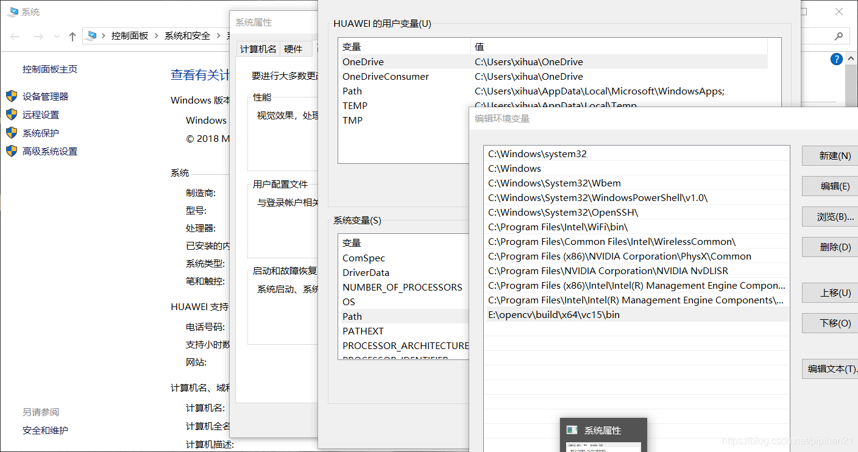
Task: Click 控制面板 in the address breadcrumb
Action: coord(130,36)
